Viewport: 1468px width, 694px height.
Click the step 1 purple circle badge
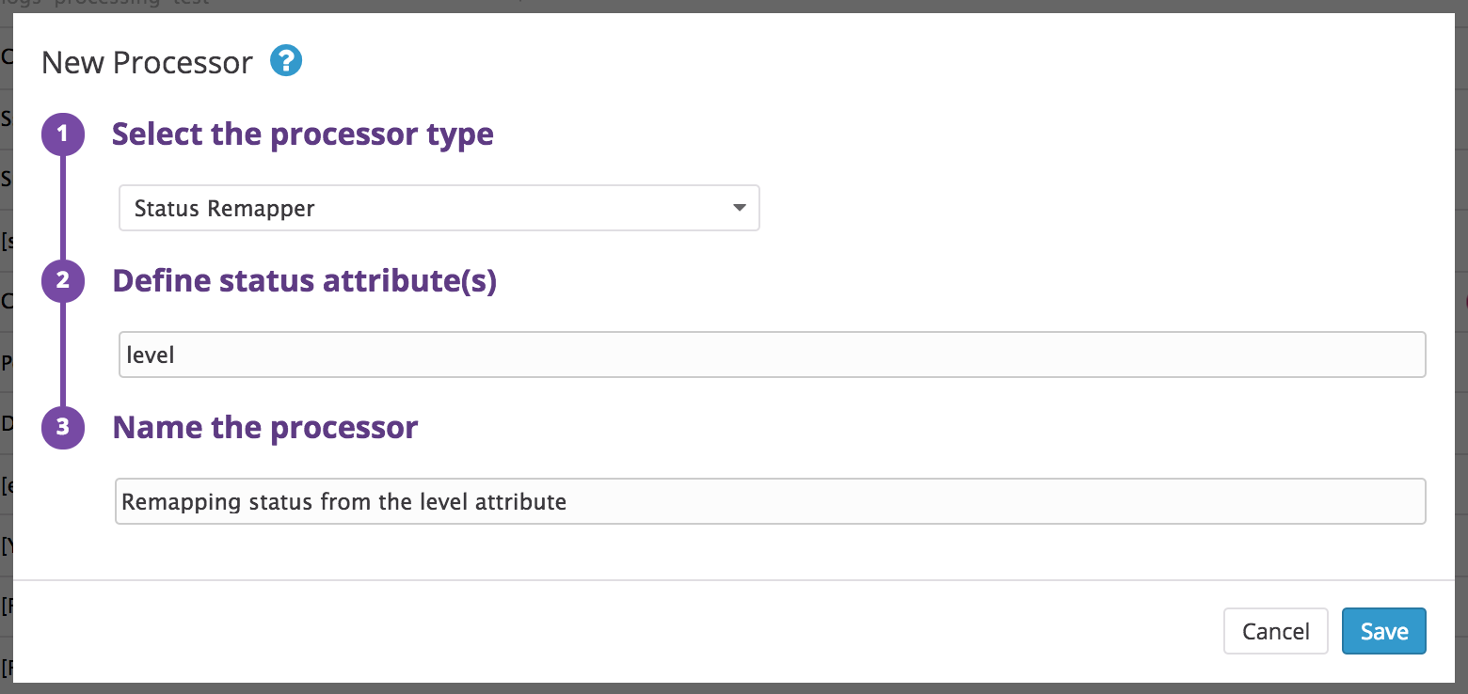tap(63, 134)
